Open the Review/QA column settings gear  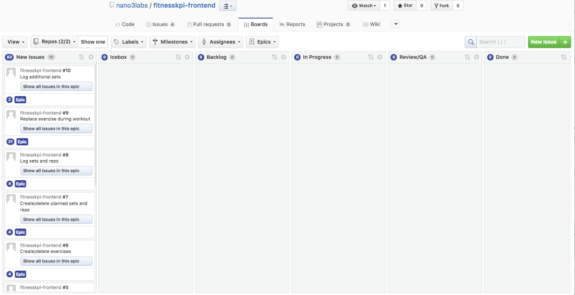pos(476,57)
